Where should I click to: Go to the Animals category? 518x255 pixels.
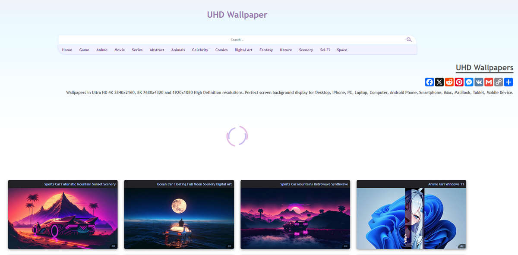click(178, 50)
